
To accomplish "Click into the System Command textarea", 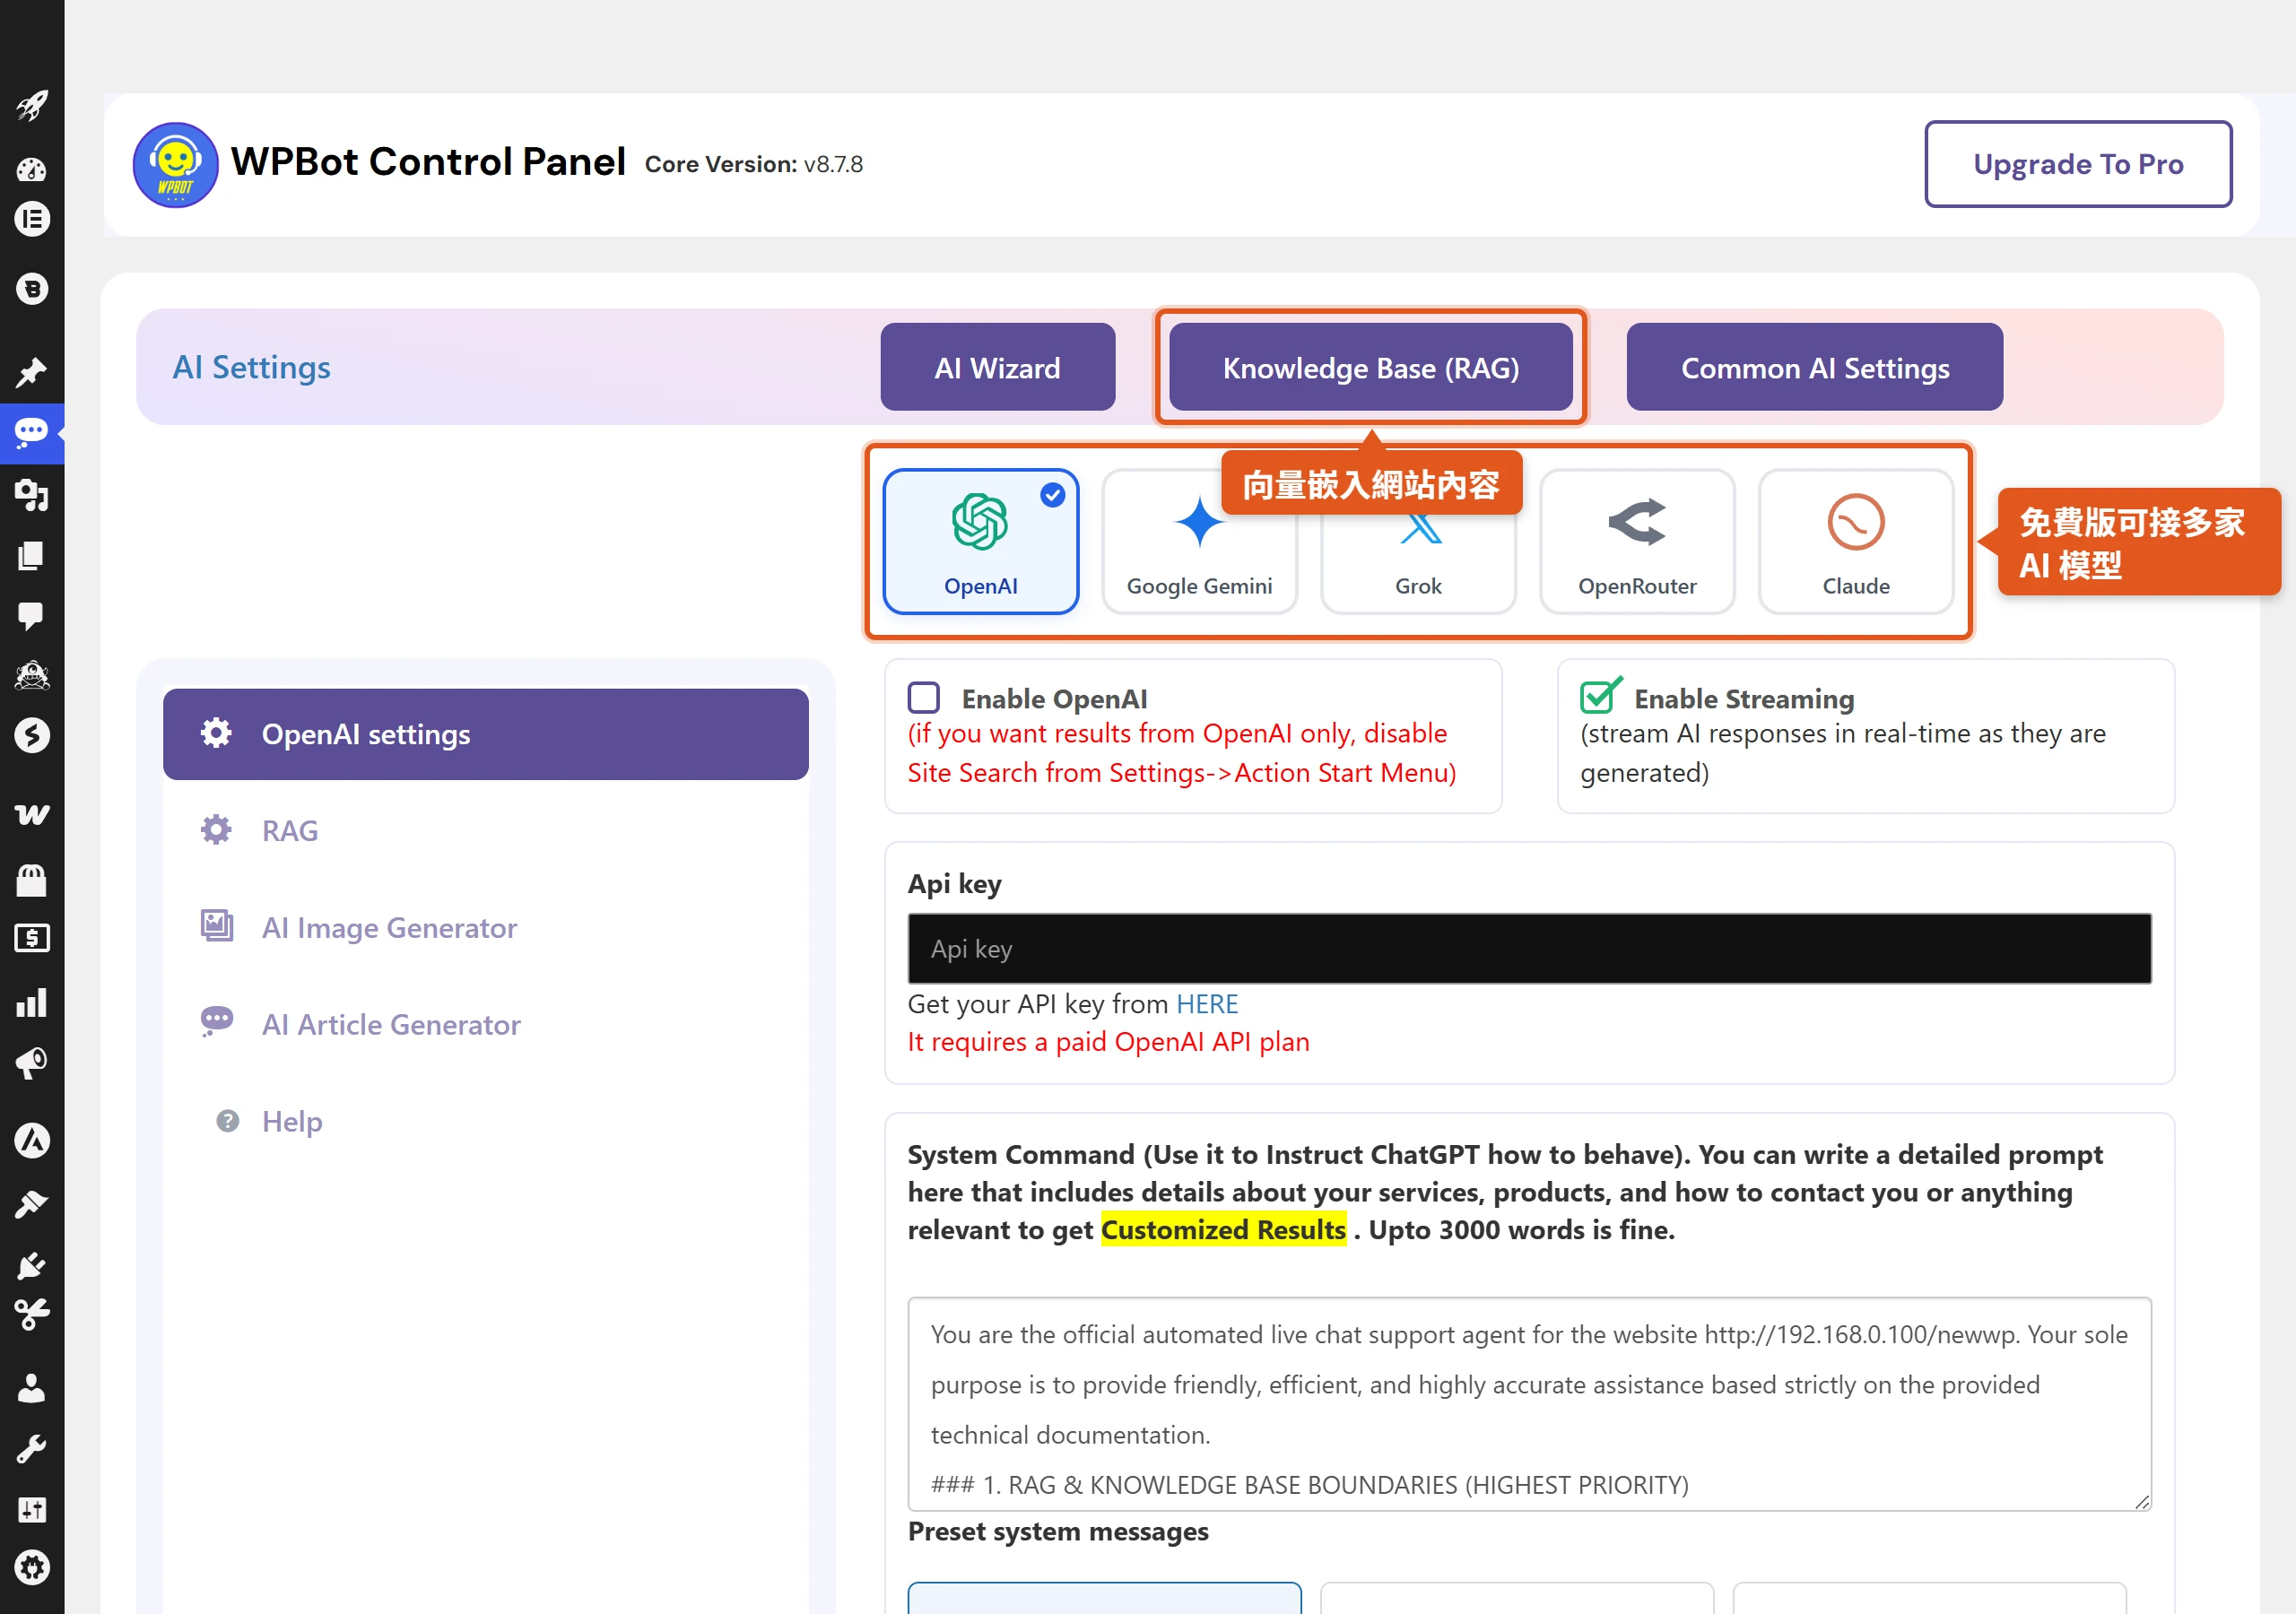I will pos(1529,1403).
